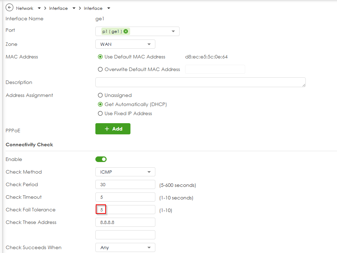Click the Check Period field
The width and height of the screenshot is (337, 253).
(x=125, y=185)
